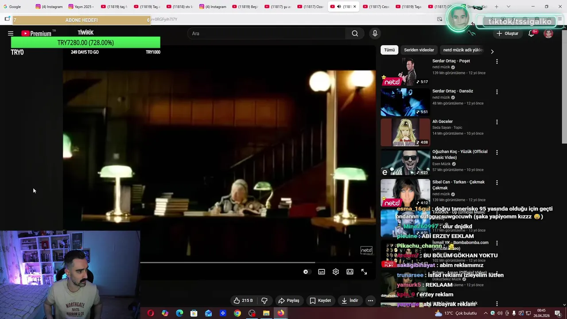The width and height of the screenshot is (567, 319).
Task: Open File Explorer from taskbar
Action: click(x=266, y=313)
